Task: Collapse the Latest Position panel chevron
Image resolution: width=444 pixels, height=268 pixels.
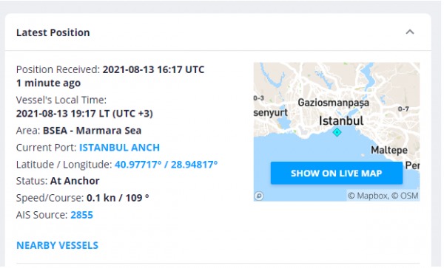Action: tap(410, 32)
